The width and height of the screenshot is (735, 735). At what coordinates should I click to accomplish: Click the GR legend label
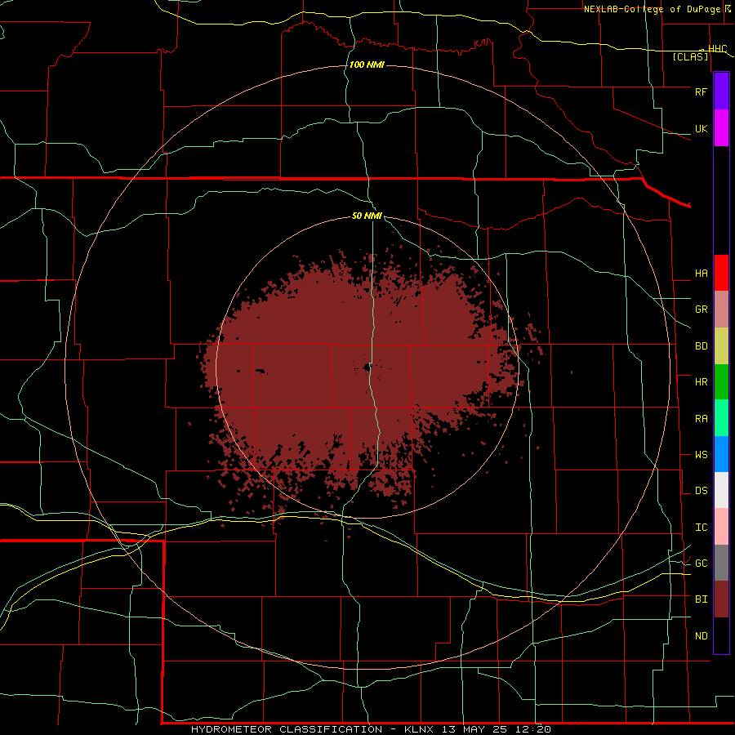point(701,310)
